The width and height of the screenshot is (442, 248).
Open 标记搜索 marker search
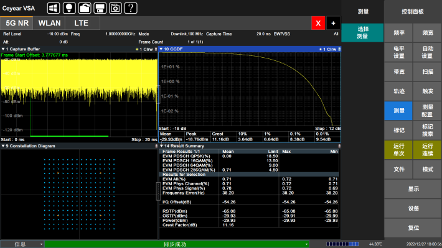coord(427,130)
